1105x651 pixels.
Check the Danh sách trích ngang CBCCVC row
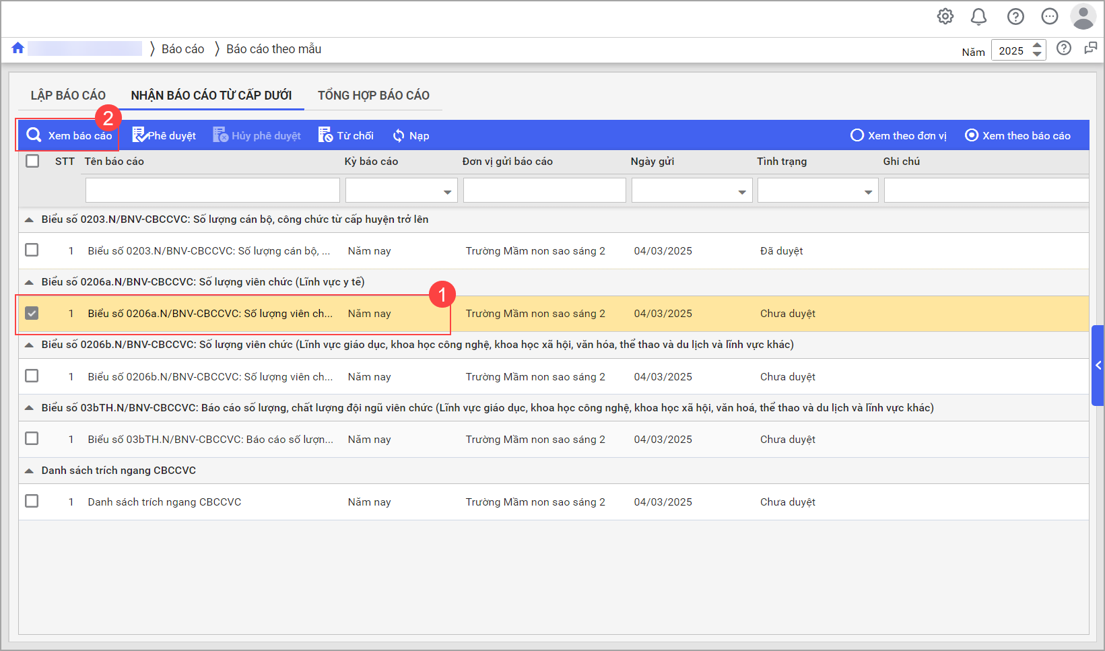click(x=32, y=502)
